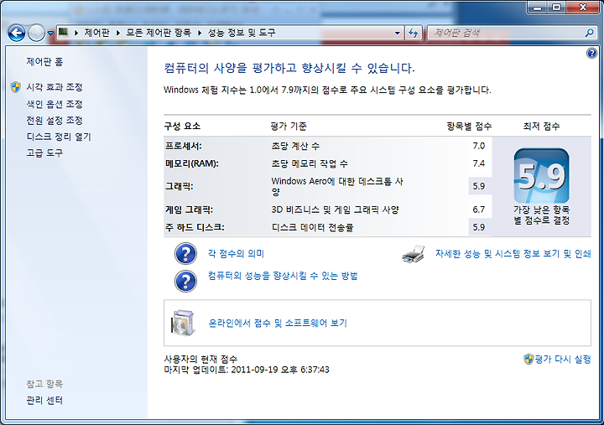The width and height of the screenshot is (604, 425).
Task: Click shield icon beside 시각 효과 조정
Action: (16, 87)
